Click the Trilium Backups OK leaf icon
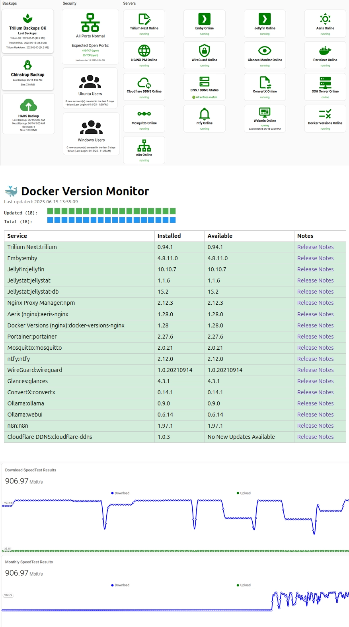 coord(27,18)
